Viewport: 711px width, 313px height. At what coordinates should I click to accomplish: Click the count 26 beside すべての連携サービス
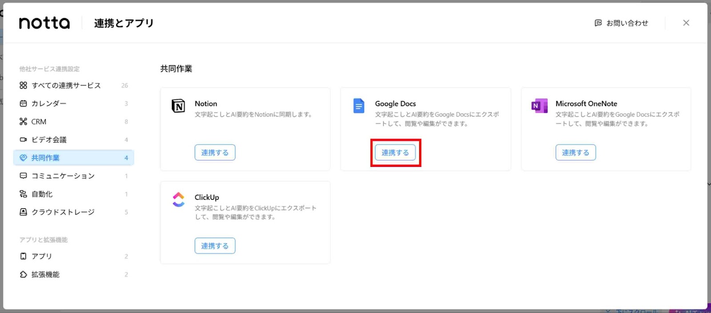(x=124, y=85)
